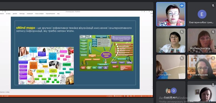Click Svetlana Svetlana's muted microphone icon

click(213, 32)
